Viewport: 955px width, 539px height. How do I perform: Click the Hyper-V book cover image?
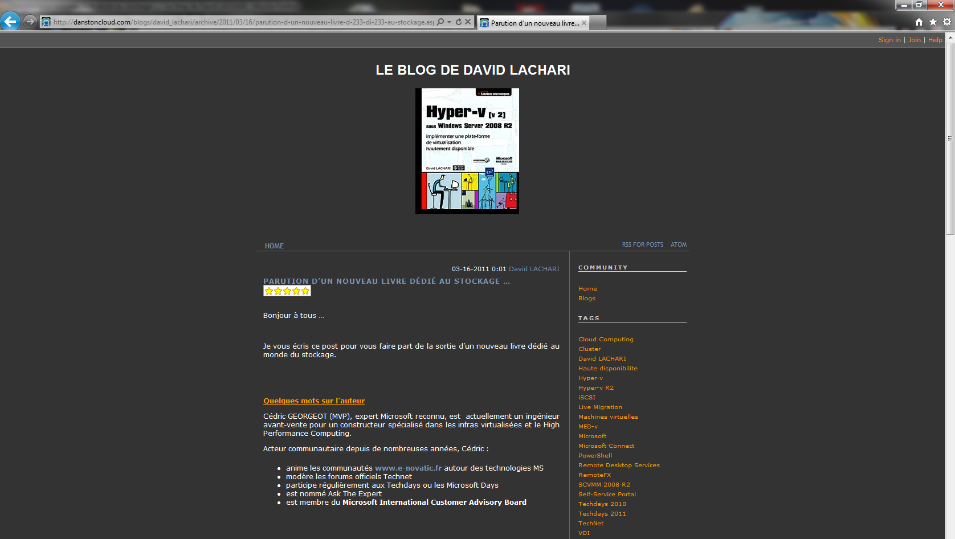tap(467, 151)
